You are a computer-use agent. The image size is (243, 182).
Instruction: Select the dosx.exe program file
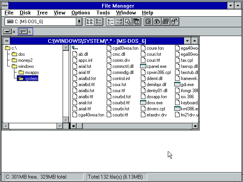pyautogui.click(x=151, y=103)
